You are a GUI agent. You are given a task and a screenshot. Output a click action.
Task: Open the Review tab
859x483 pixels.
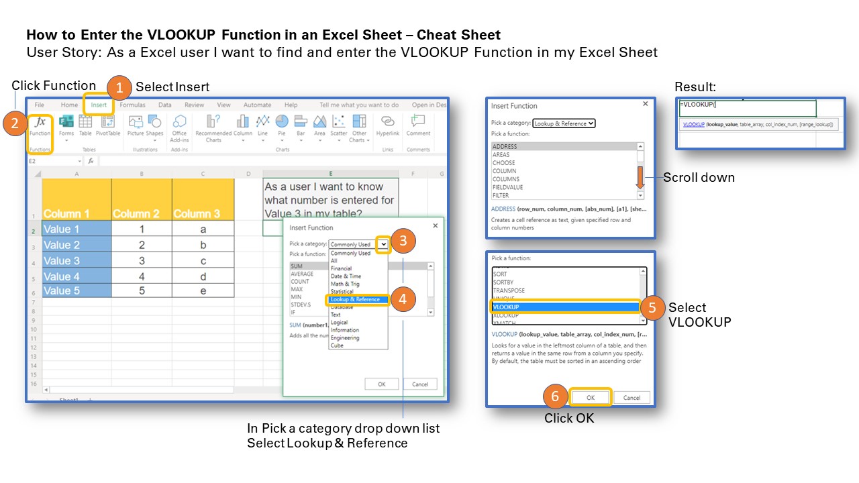(x=195, y=105)
